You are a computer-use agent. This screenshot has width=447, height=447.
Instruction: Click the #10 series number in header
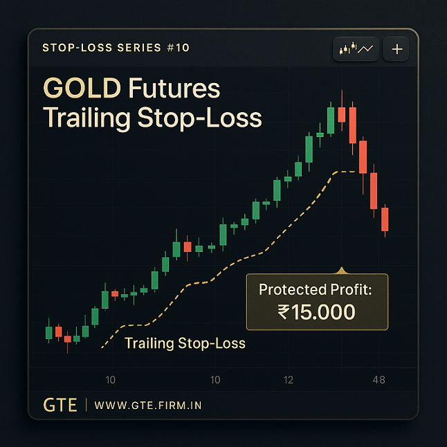point(179,48)
